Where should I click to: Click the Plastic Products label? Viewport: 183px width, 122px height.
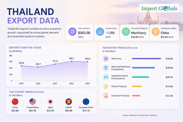click(x=119, y=86)
